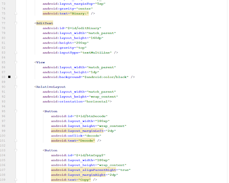Image resolution: width=229 pixels, height=183 pixels.
Task: Click the inputType "textMultiLine" value
Action: pos(96,53)
